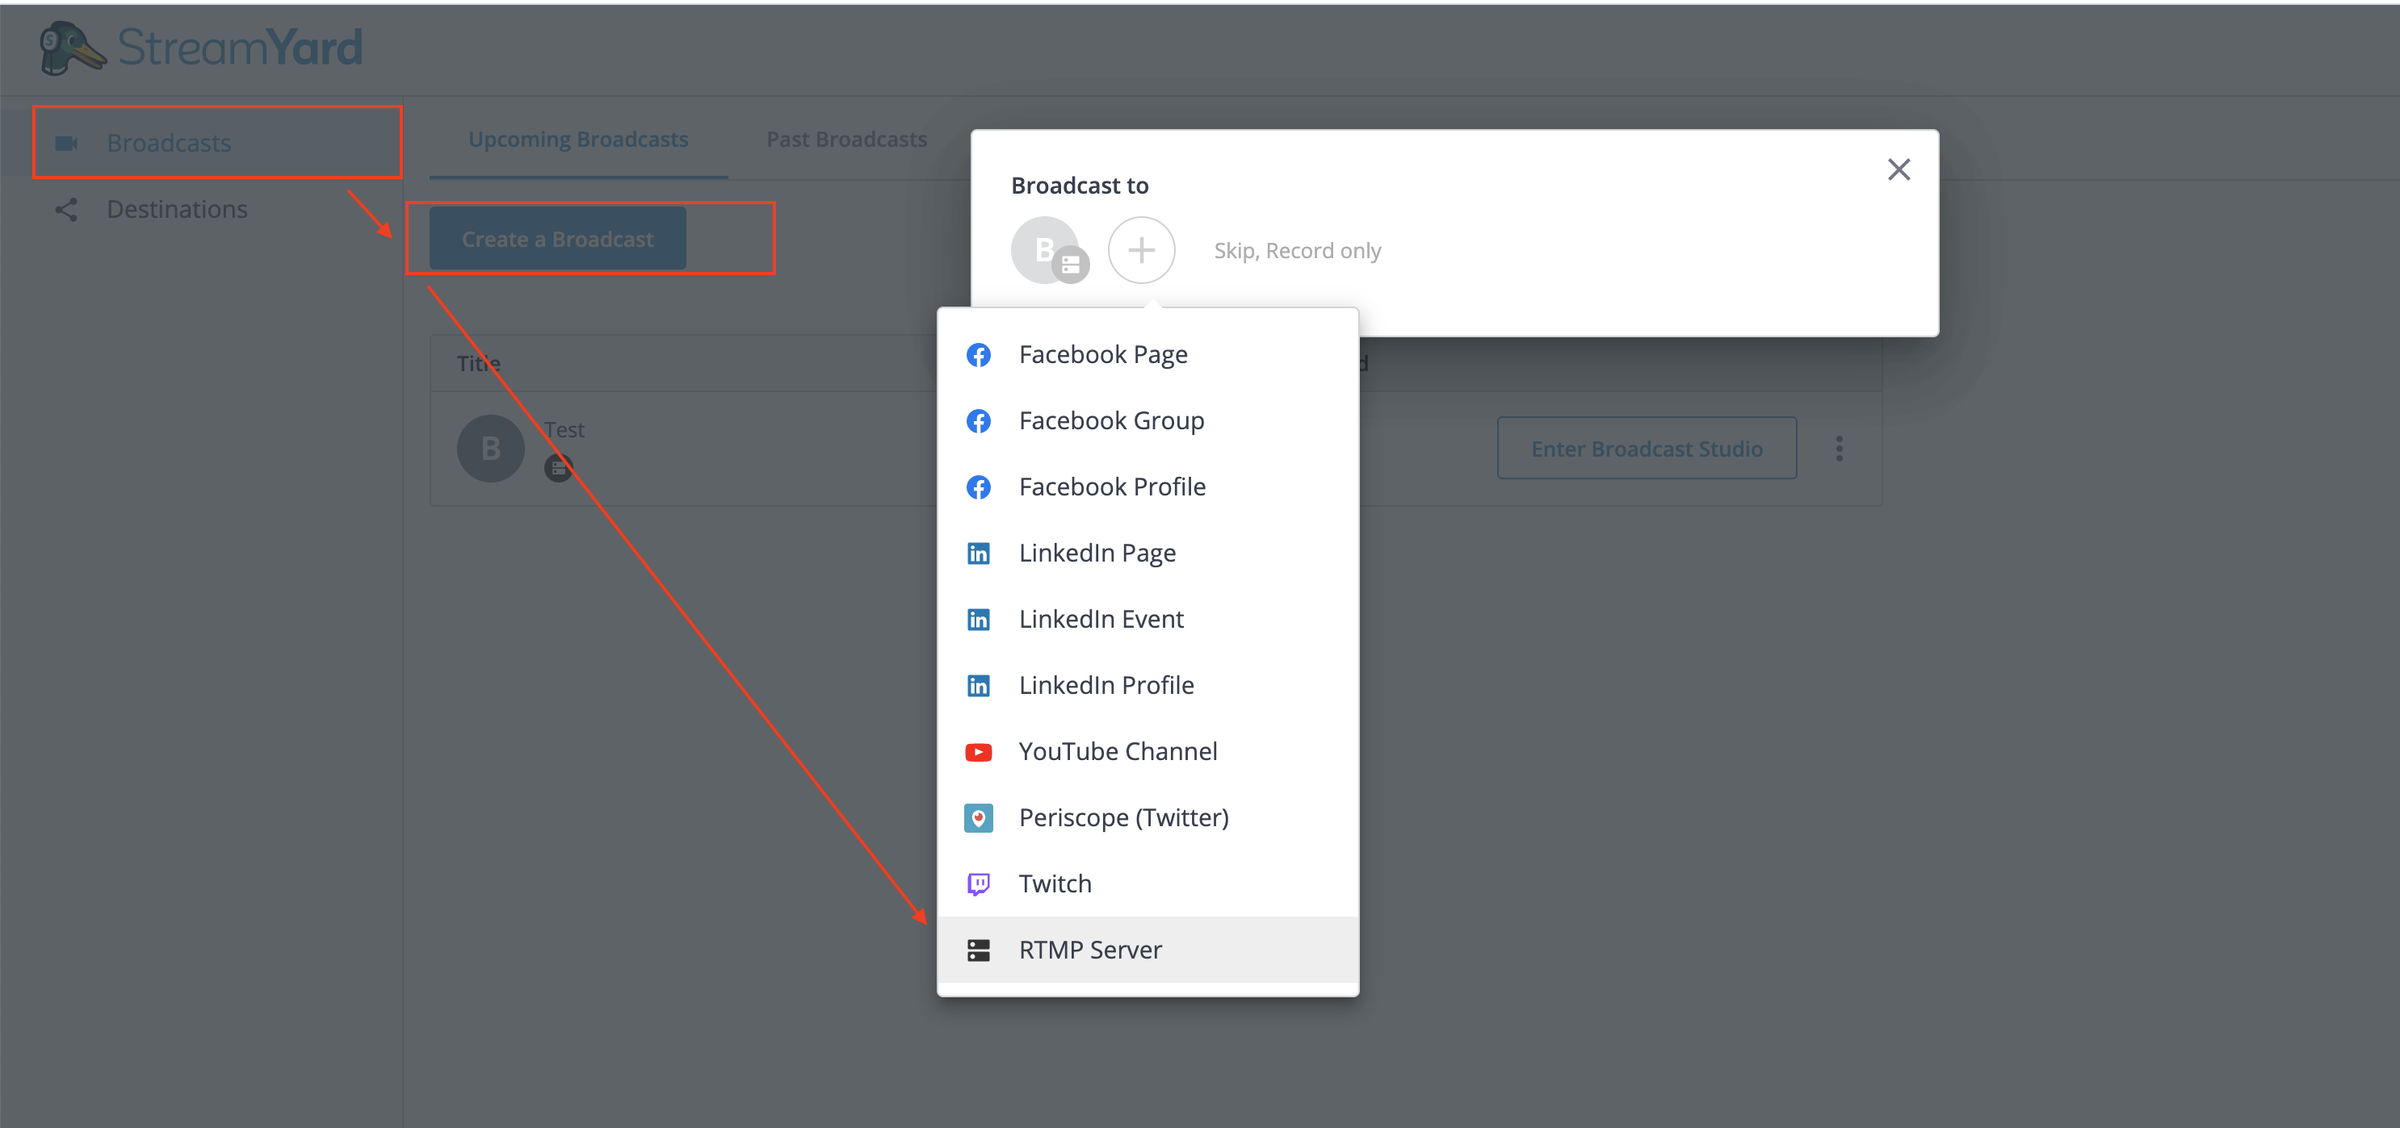Choose LinkedIn Profile destination
This screenshot has width=2400, height=1128.
pos(1148,685)
